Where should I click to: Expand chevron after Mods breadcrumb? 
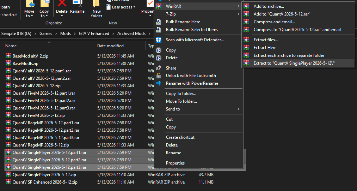tap(75, 34)
